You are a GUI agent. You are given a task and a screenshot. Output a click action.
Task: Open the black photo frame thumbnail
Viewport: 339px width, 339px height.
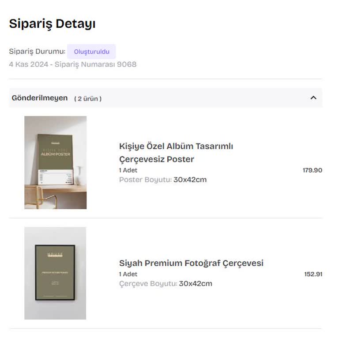pyautogui.click(x=55, y=273)
